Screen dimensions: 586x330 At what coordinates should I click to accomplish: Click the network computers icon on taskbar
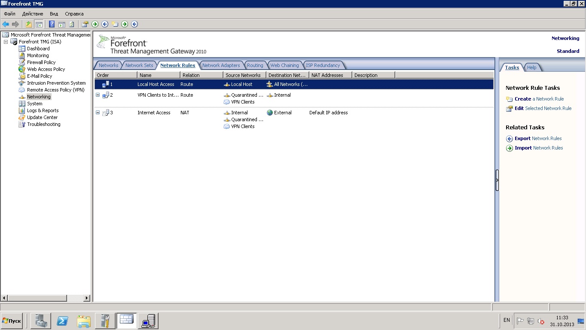pyautogui.click(x=148, y=321)
